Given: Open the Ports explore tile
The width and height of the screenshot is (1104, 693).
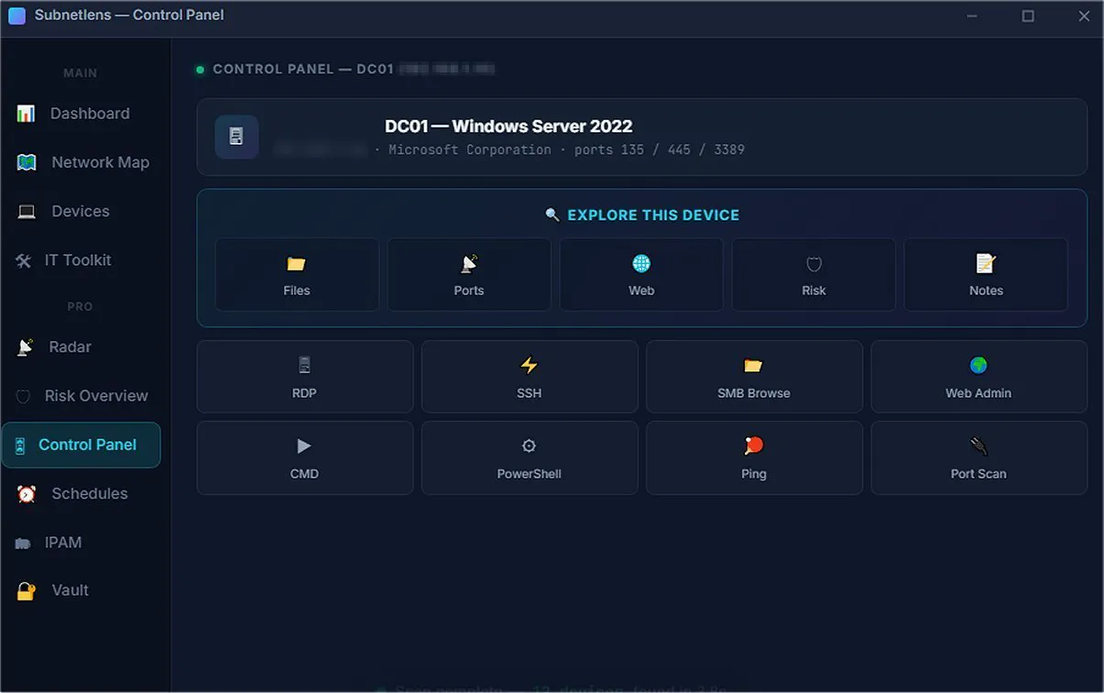Looking at the screenshot, I should point(469,275).
